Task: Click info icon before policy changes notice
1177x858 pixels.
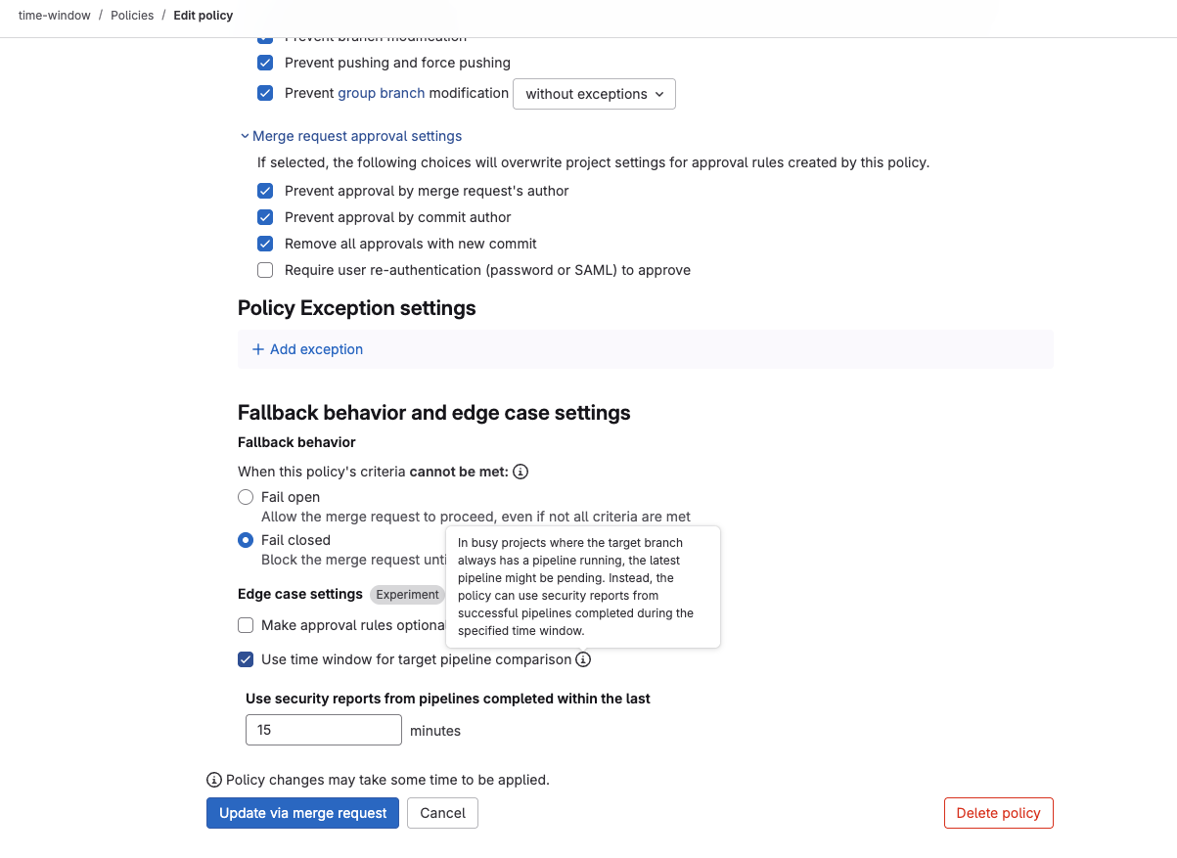Action: pyautogui.click(x=213, y=780)
